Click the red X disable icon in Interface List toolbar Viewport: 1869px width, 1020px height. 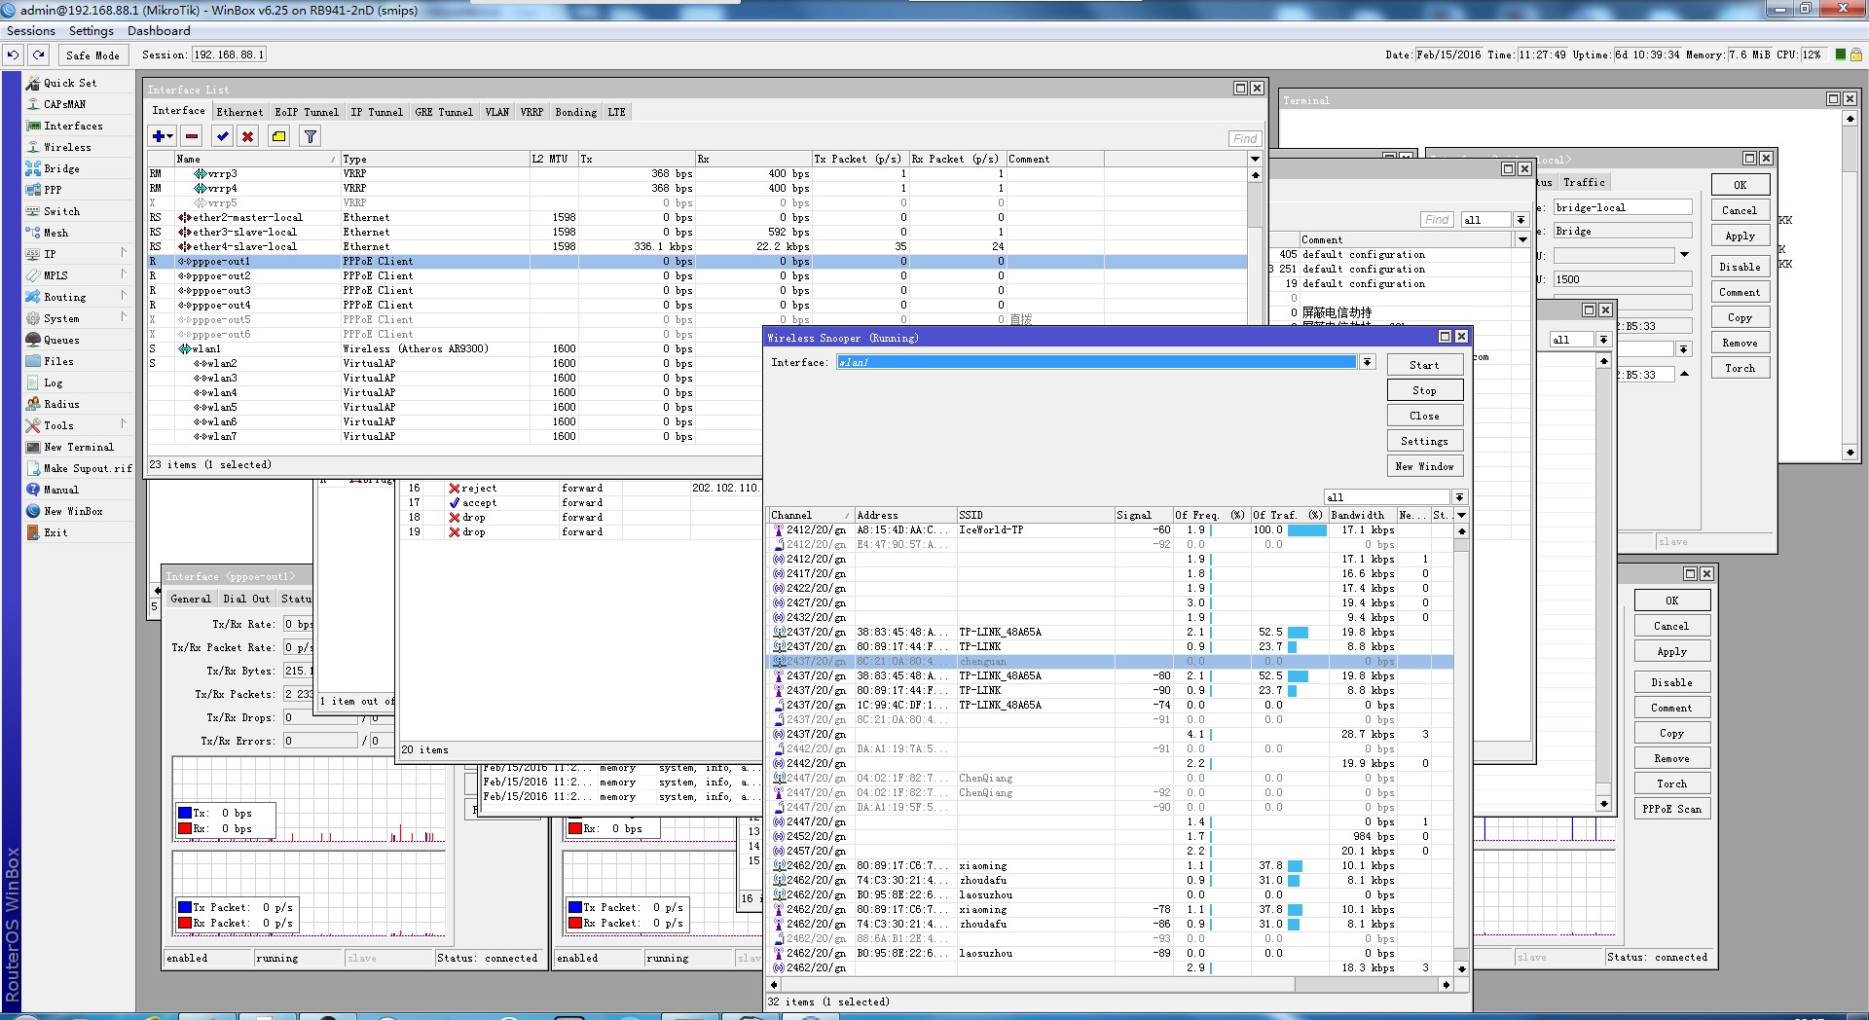click(248, 136)
